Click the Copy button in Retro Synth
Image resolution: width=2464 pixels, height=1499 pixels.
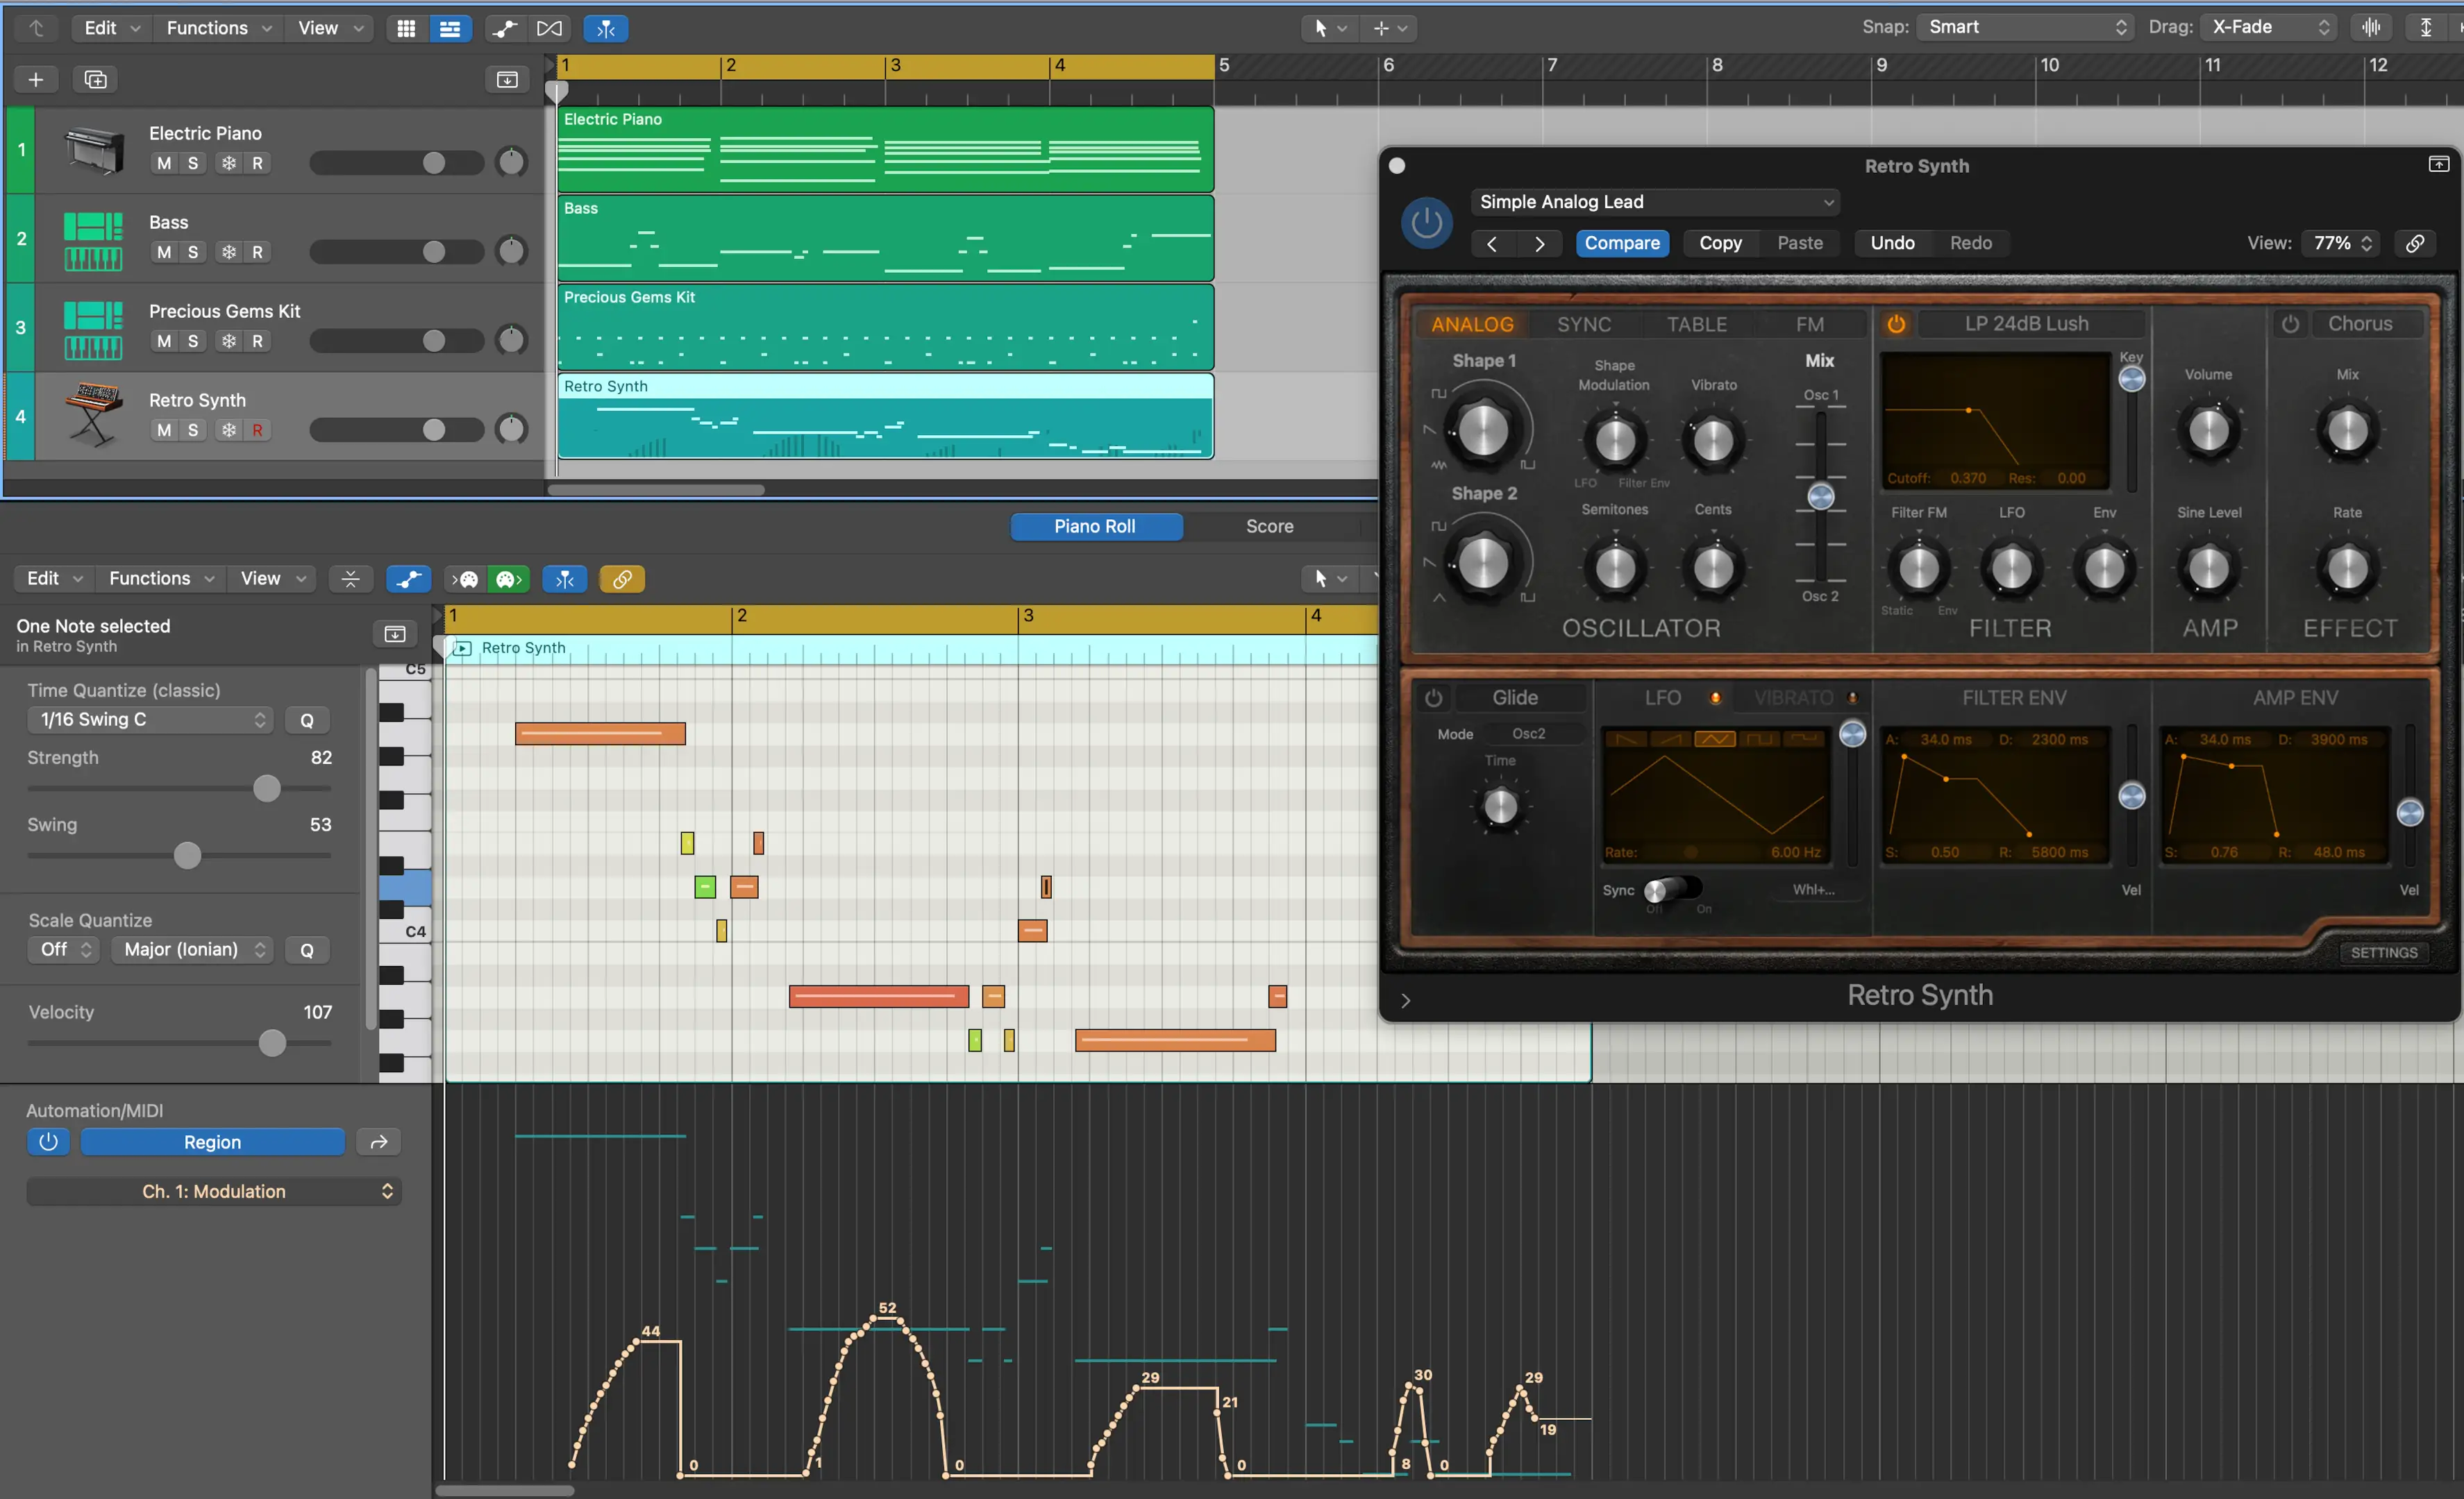tap(1720, 243)
